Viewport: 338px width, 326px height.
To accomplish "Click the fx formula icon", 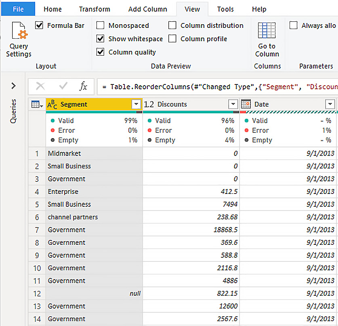I will point(83,86).
